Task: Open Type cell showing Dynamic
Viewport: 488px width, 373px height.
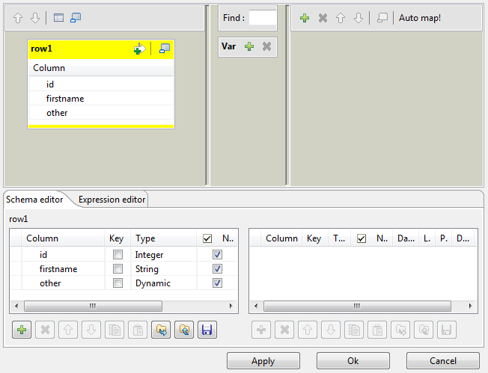Action: pos(163,283)
